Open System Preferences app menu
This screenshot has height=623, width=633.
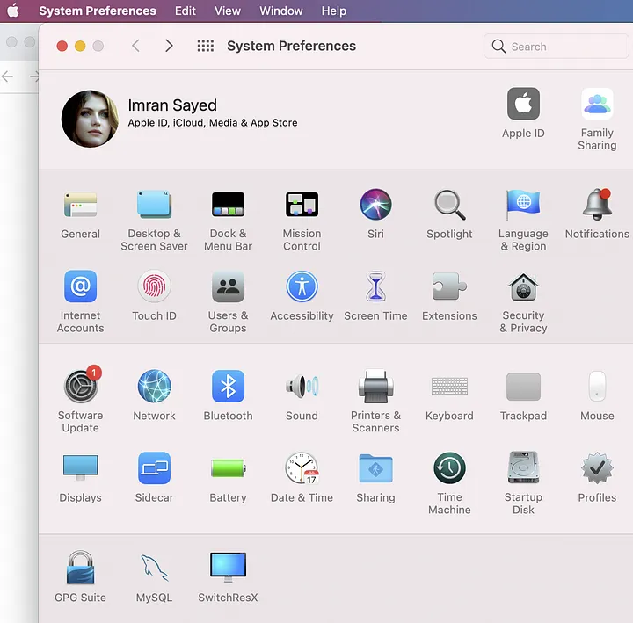pos(98,11)
